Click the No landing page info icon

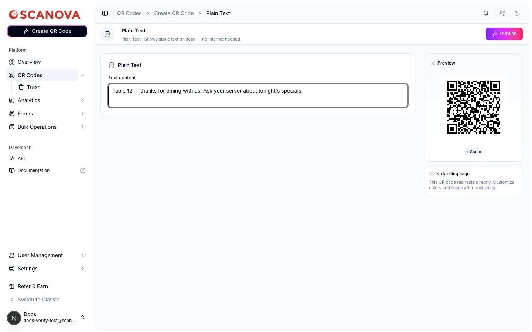point(431,174)
